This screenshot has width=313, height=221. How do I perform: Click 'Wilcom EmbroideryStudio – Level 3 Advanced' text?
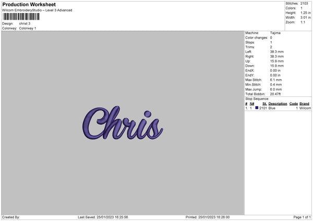37,10
